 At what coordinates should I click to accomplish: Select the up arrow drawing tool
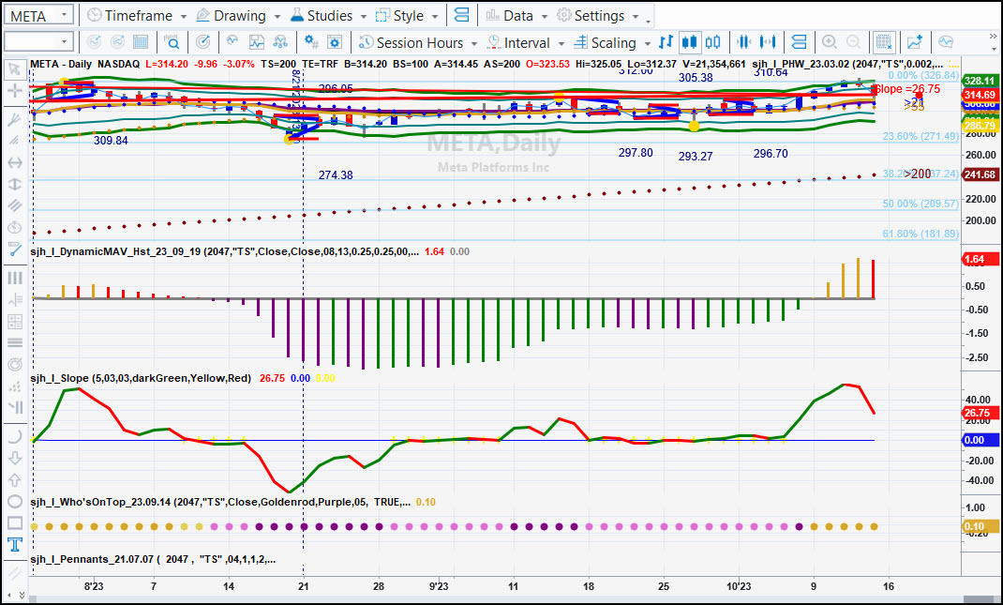point(15,480)
